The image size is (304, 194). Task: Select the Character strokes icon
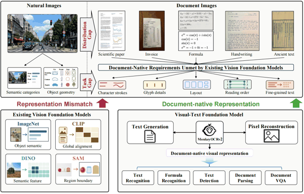coord(112,85)
